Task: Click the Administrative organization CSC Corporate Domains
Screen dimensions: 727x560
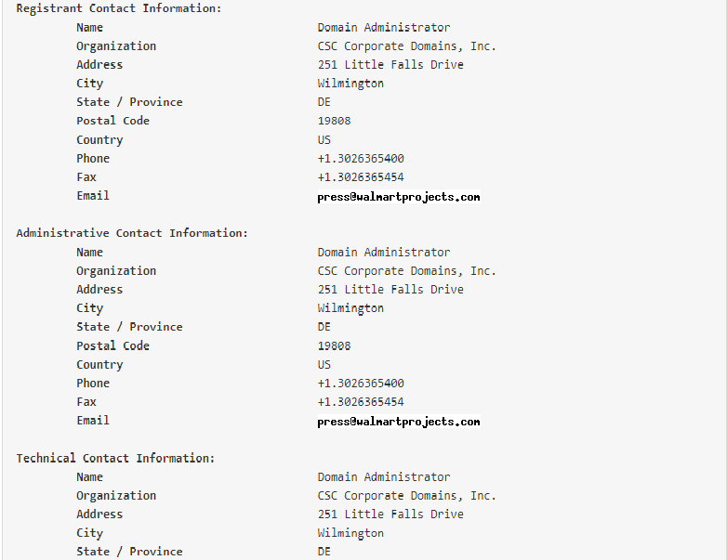Action: pyautogui.click(x=406, y=271)
